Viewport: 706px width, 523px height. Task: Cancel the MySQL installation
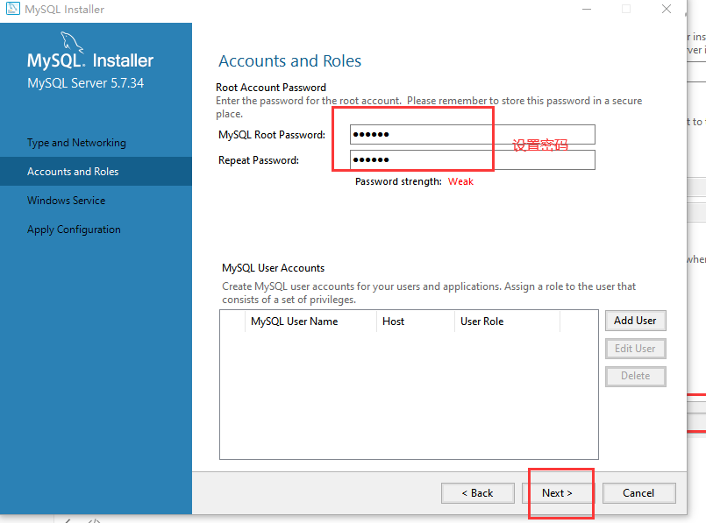[638, 493]
